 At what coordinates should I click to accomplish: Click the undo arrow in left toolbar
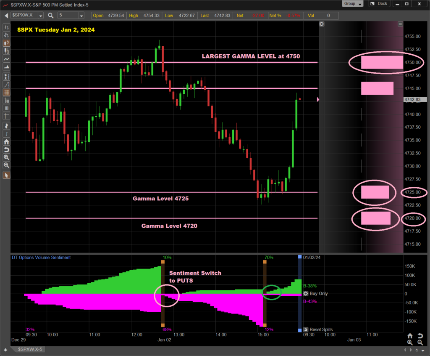pos(6,150)
